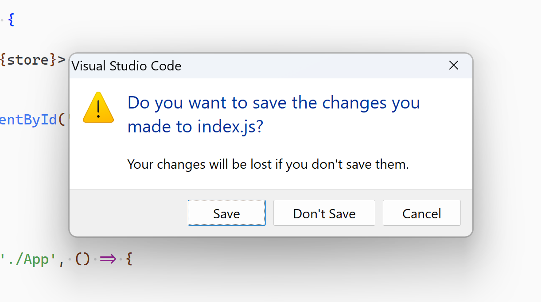Click the Save button
541x302 pixels.
point(226,213)
